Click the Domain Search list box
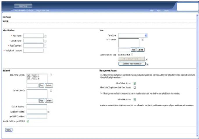 pos(37,94)
